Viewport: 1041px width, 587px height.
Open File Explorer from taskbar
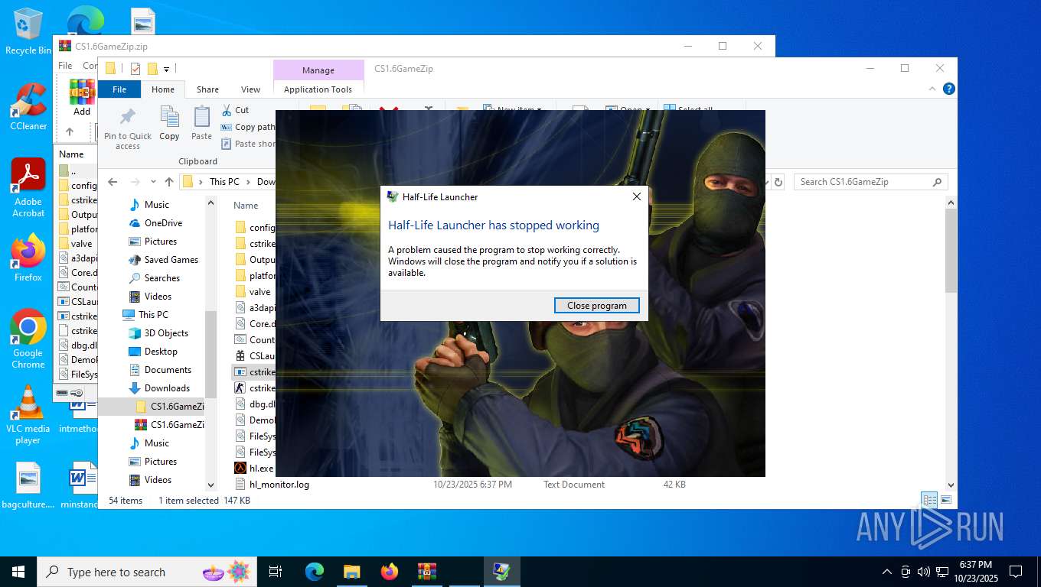pyautogui.click(x=351, y=572)
